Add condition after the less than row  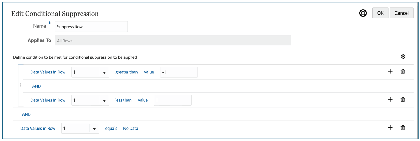390,100
